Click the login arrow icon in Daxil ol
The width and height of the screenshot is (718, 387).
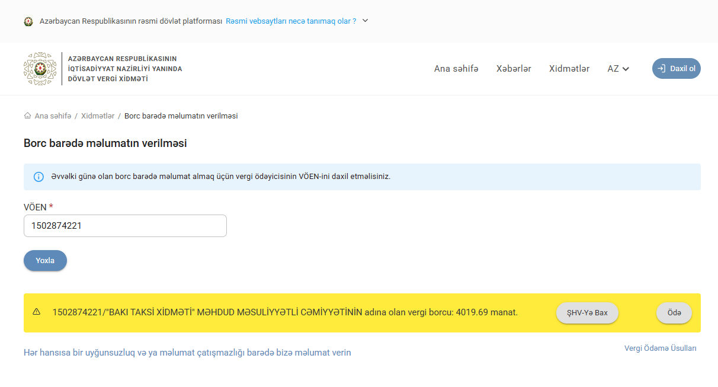point(662,69)
